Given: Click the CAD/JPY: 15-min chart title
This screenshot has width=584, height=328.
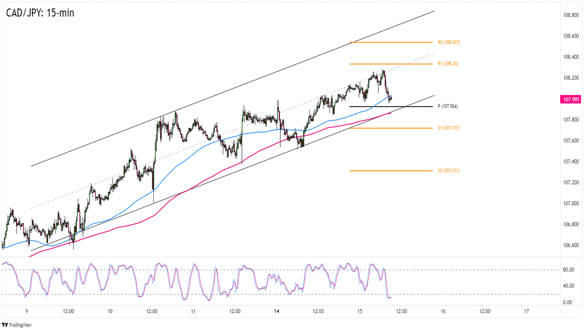Looking at the screenshot, I should coord(41,13).
